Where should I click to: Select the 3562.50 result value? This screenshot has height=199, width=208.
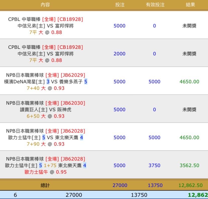[x=189, y=165]
